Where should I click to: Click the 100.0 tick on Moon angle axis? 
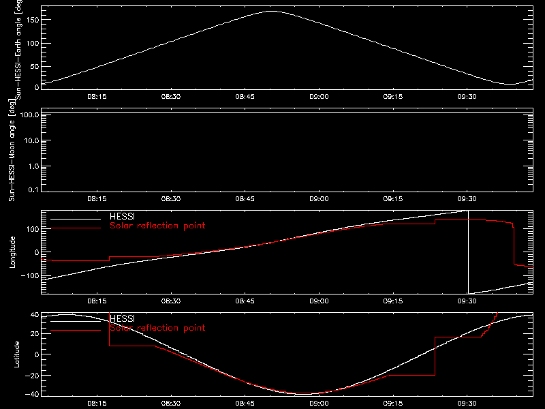coord(29,115)
